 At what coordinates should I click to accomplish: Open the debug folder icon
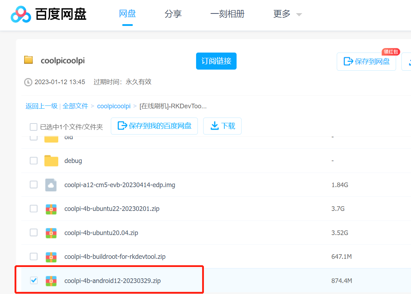51,160
